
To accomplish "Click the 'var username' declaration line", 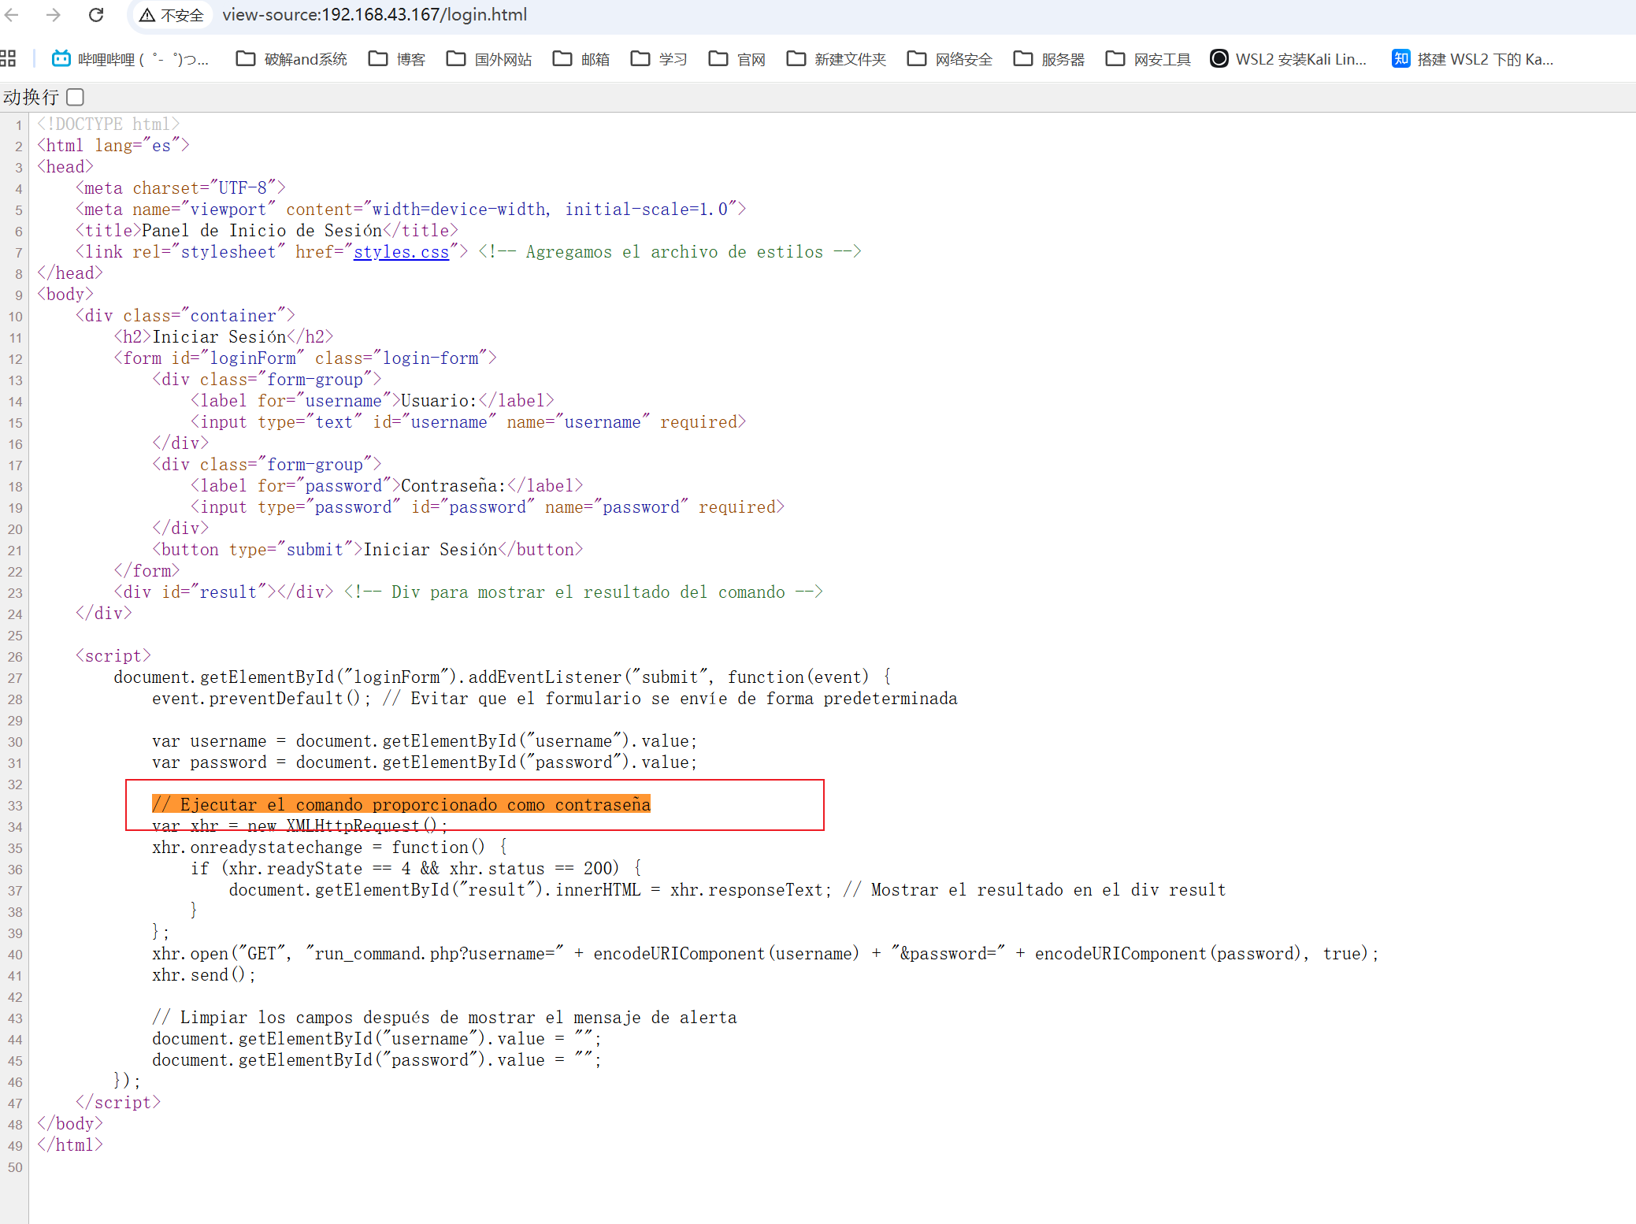I will [425, 741].
